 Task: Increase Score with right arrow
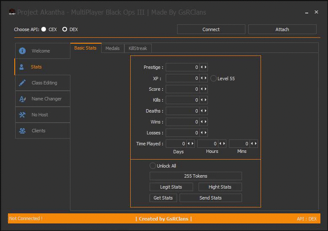pyautogui.click(x=206, y=89)
